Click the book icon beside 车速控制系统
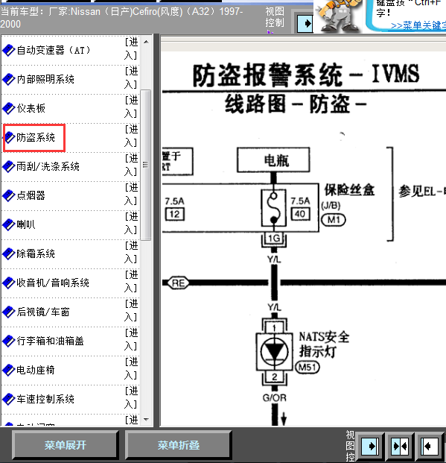The height and width of the screenshot is (463, 446). (8, 399)
